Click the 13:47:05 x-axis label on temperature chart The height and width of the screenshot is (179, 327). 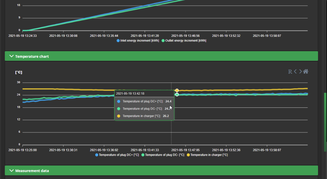click(185, 150)
